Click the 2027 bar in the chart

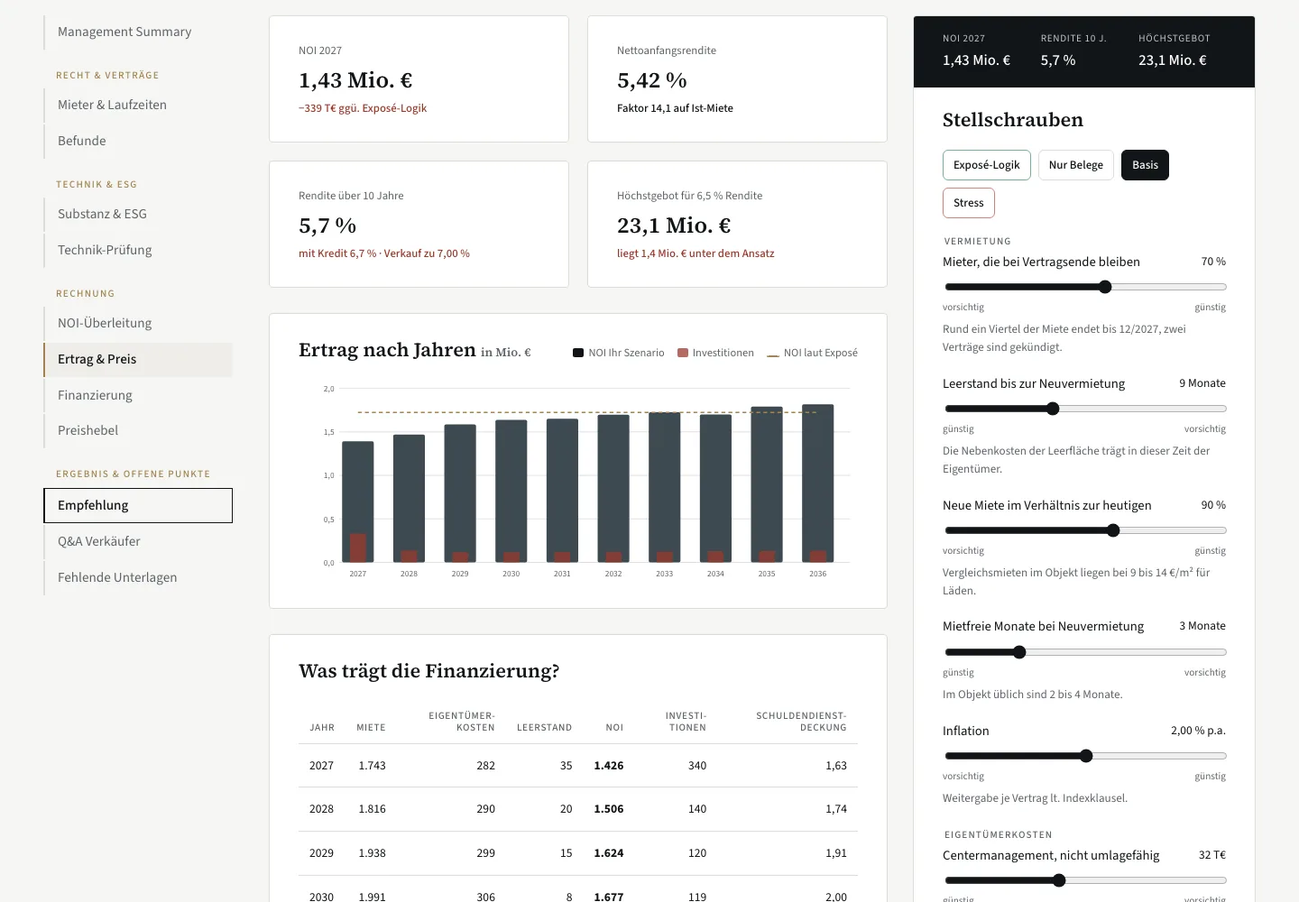358,502
